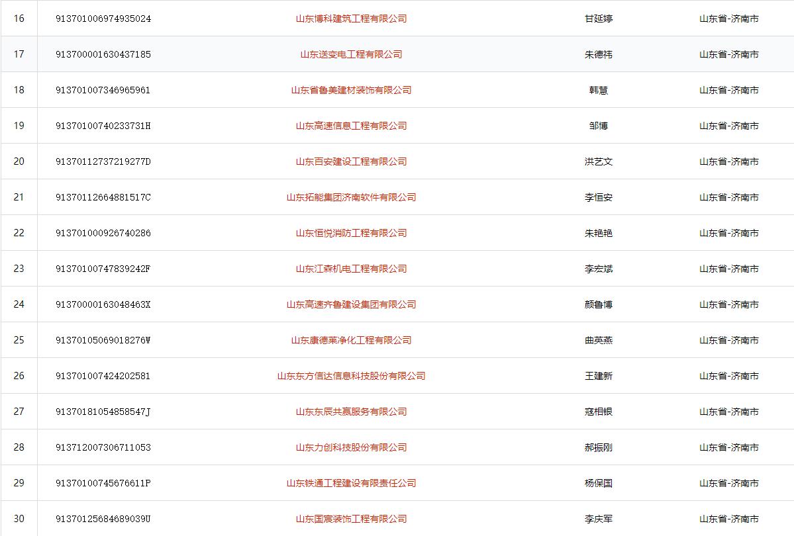Click 山东省-济南市 in row 30
This screenshot has height=536, width=794.
[729, 519]
